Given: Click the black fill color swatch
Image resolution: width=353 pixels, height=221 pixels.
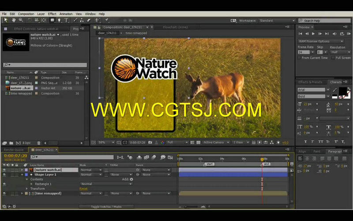Looking at the screenshot, I should point(343,91).
